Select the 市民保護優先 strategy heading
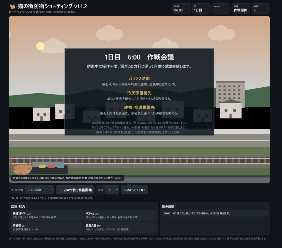The height and width of the screenshot is (248, 282). [x=139, y=93]
